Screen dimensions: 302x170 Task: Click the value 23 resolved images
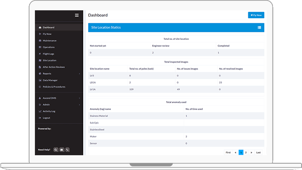(220, 82)
